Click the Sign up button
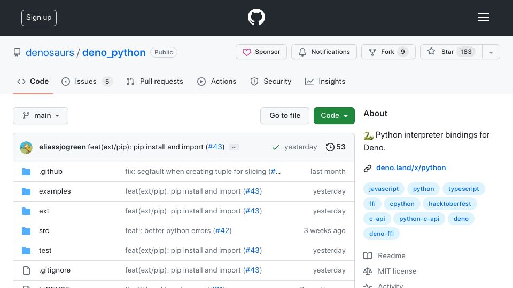This screenshot has height=288, width=513. point(39,18)
